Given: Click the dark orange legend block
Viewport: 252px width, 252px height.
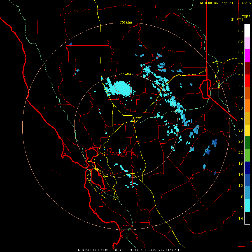Looking at the screenshot, I should coord(247,93).
